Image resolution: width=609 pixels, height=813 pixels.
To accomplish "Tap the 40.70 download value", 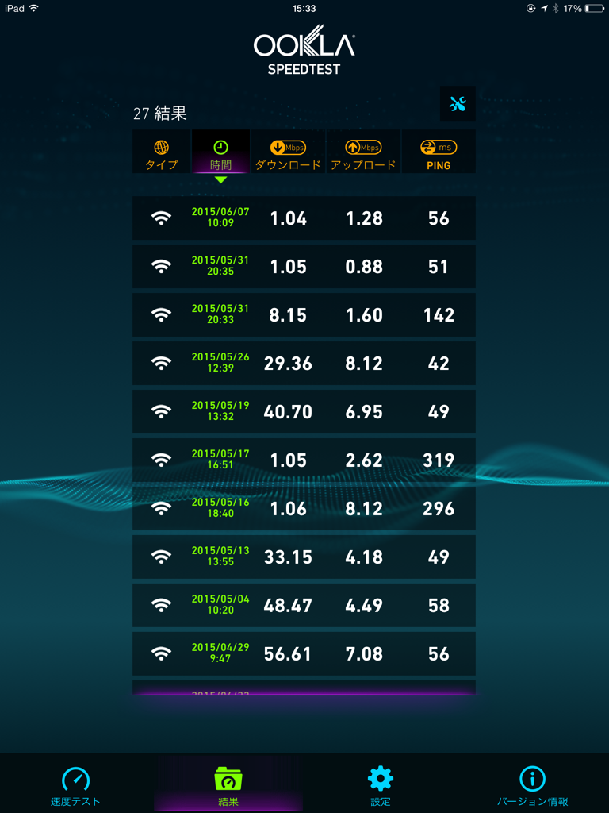I will tap(288, 412).
